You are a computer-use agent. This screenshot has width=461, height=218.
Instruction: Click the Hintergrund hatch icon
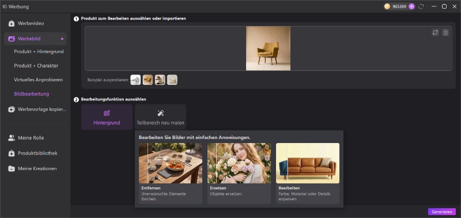(107, 113)
